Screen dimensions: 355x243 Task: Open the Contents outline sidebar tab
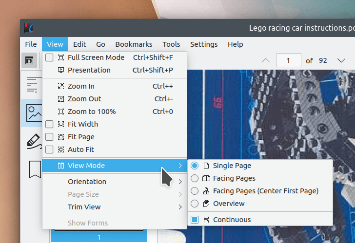[32, 85]
